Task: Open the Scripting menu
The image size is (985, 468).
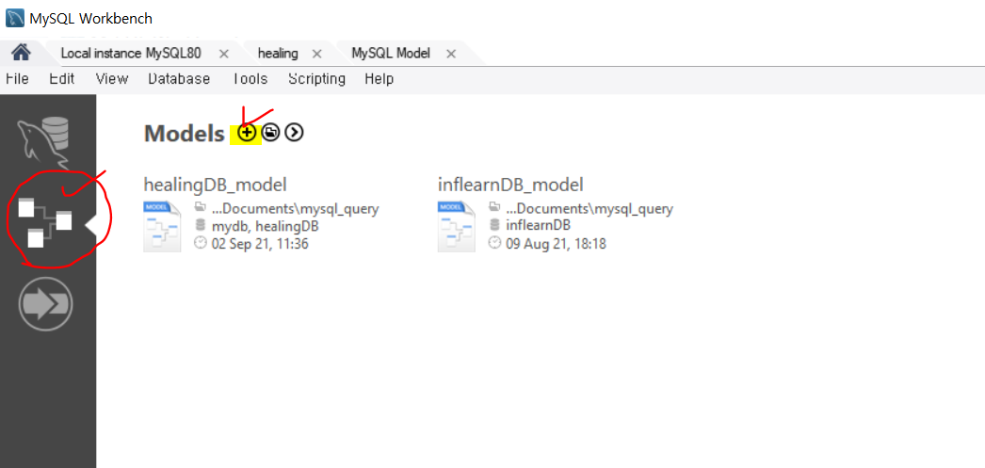Action: point(316,78)
